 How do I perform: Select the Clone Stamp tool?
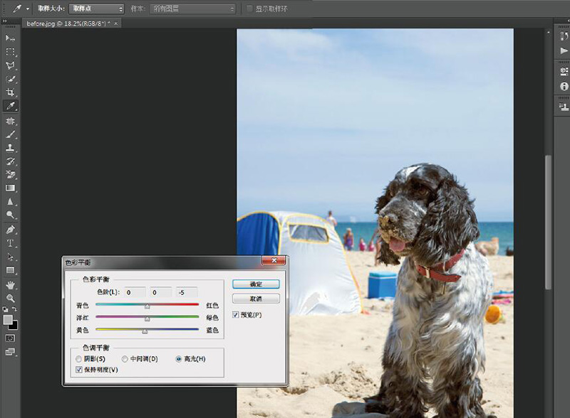point(10,147)
